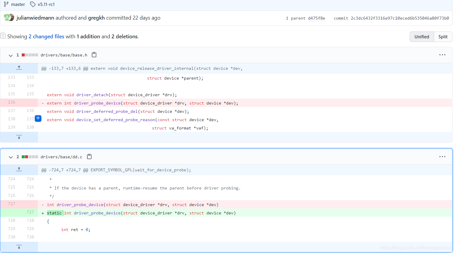The image size is (454, 253).
Task: Select added line number 727 in dd.c
Action: click(30, 212)
